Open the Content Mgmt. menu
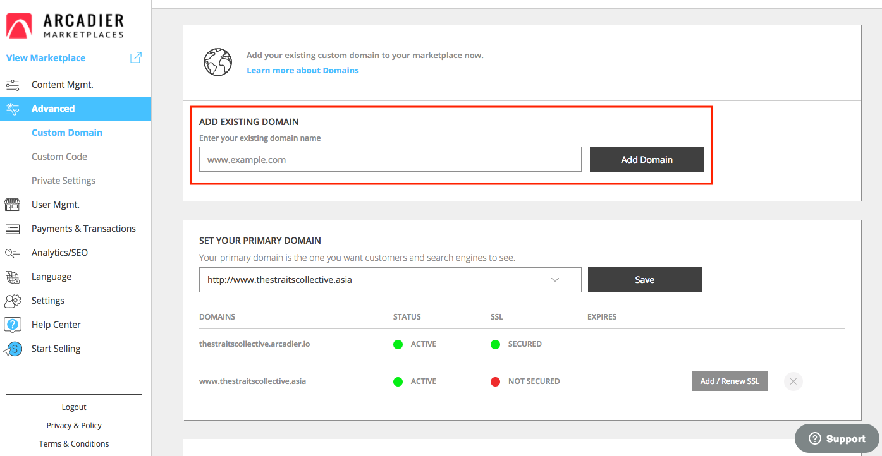The image size is (882, 456). (63, 85)
